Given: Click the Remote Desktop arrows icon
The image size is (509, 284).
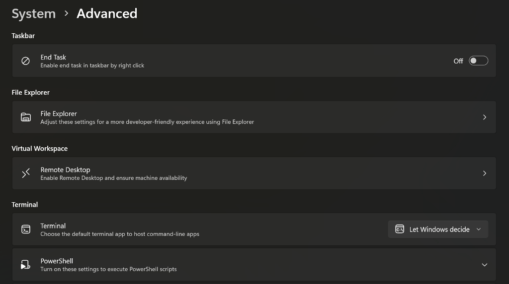Looking at the screenshot, I should coord(26,173).
